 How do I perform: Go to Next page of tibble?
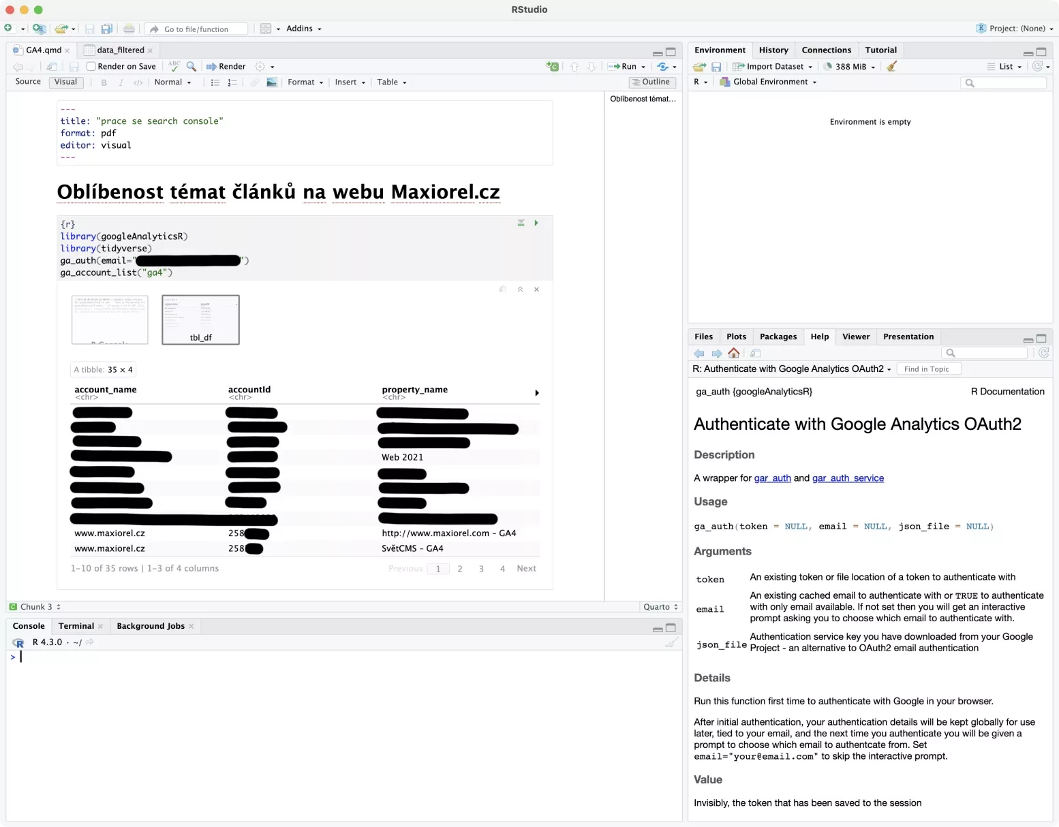[x=526, y=568]
